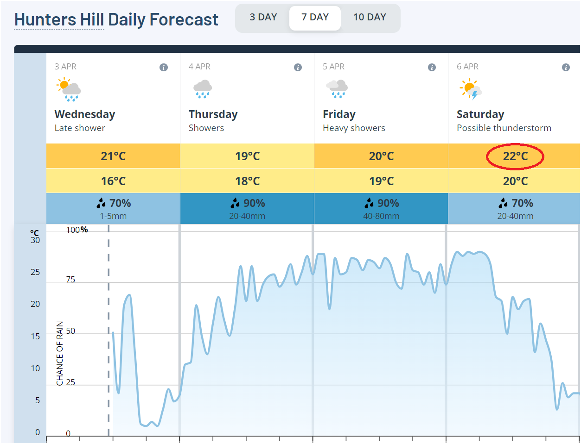Click Saturday's thunderstorm weather icon
This screenshot has height=443, width=581.
470,89
